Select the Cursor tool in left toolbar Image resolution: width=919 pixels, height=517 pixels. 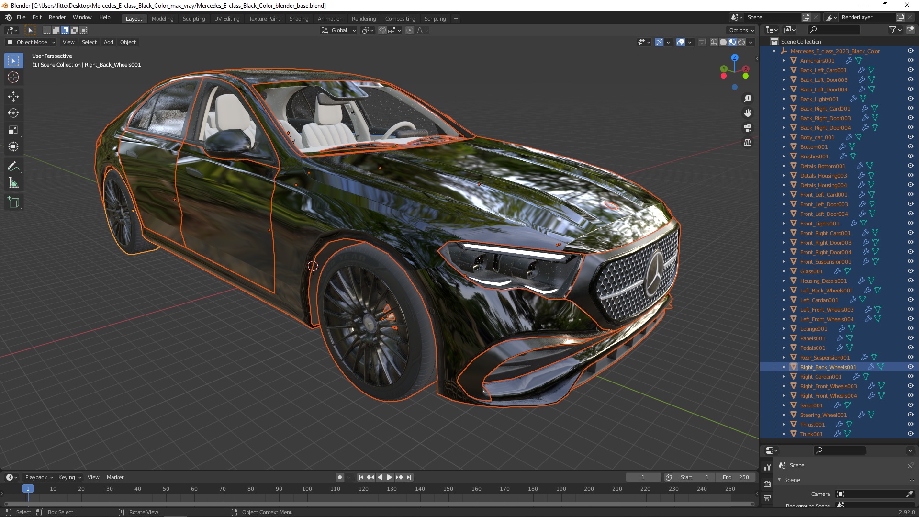[x=13, y=78]
